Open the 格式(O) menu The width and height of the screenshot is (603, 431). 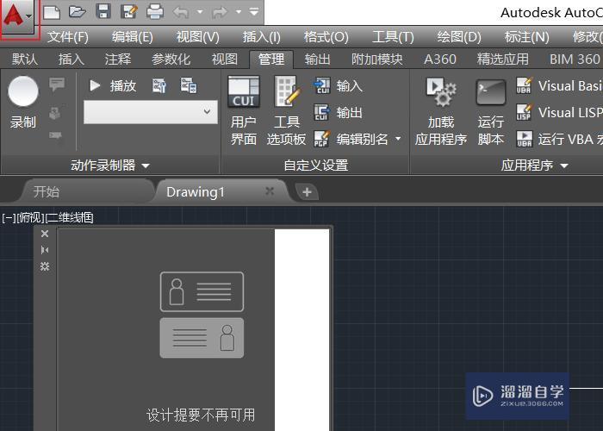click(326, 37)
